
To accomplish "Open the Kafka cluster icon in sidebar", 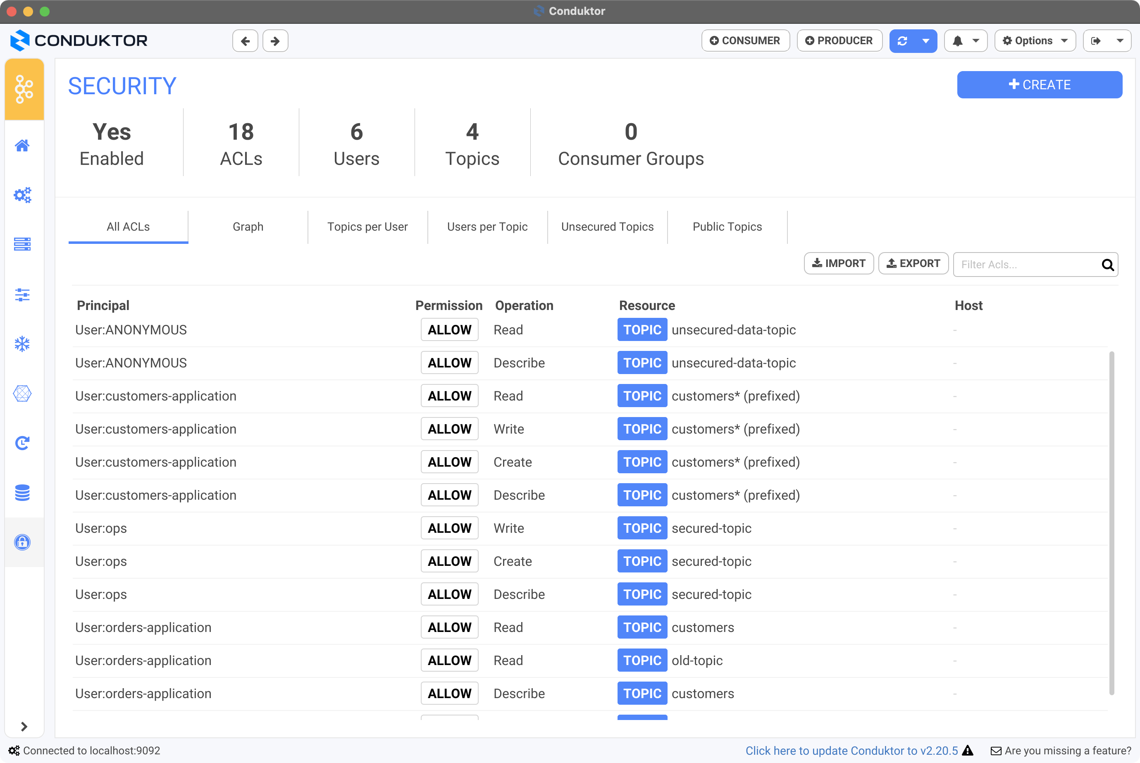I will 24,89.
